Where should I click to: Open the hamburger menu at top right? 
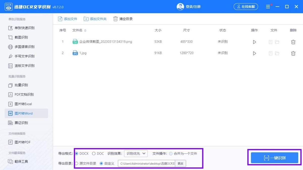point(268,7)
